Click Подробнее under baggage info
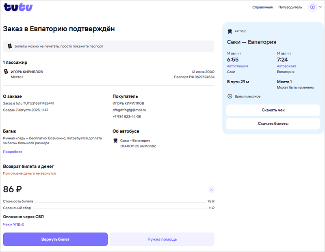Screen dimensions: 325x252 [13, 152]
